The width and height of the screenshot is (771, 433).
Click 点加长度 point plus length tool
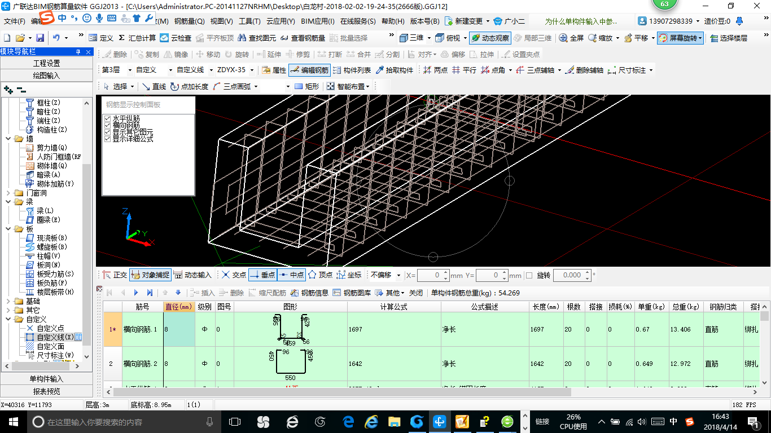189,87
